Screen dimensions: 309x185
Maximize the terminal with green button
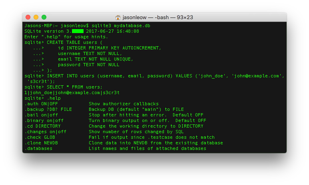click(x=44, y=17)
